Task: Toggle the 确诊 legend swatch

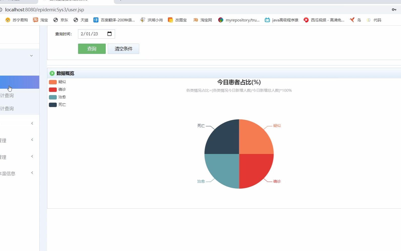Action: click(53, 89)
